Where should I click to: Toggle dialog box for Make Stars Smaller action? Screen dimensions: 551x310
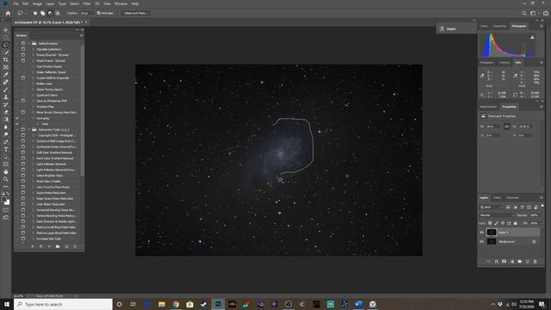[x=23, y=181]
